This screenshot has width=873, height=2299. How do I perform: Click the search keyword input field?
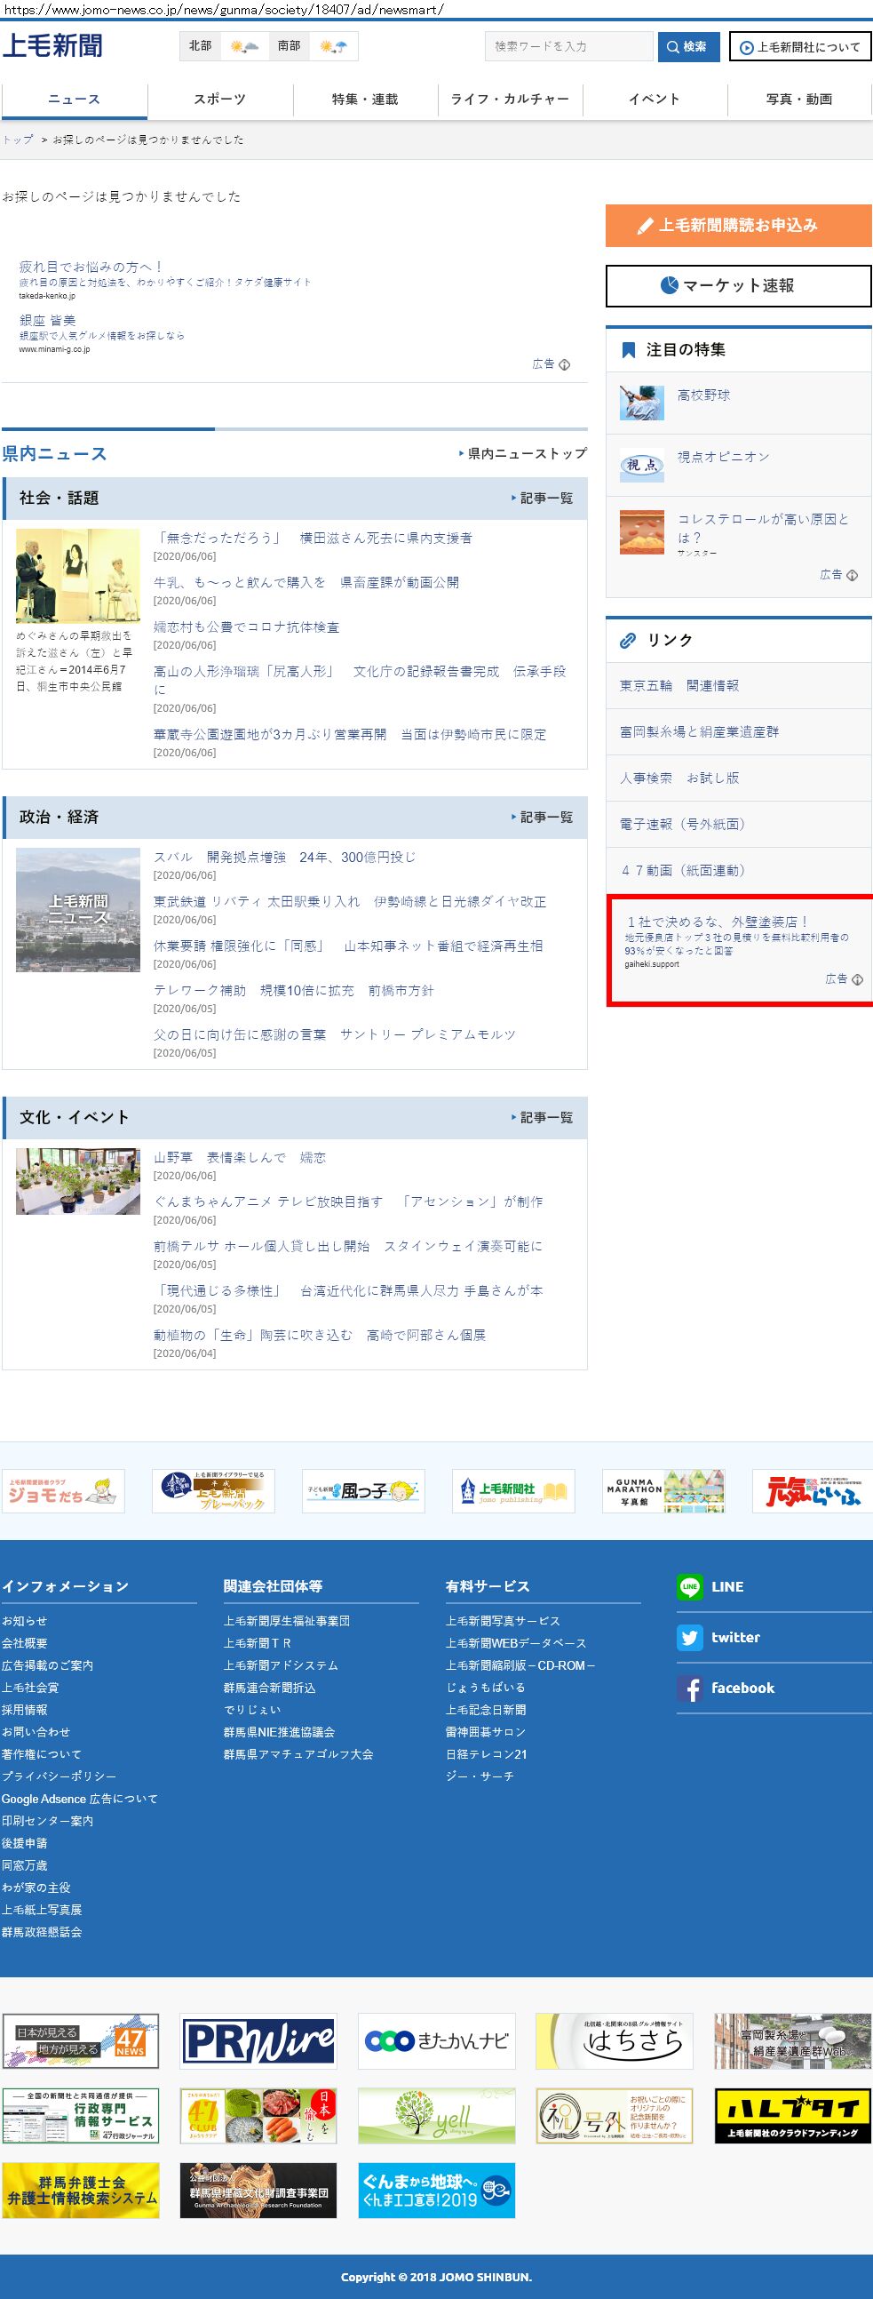[568, 46]
